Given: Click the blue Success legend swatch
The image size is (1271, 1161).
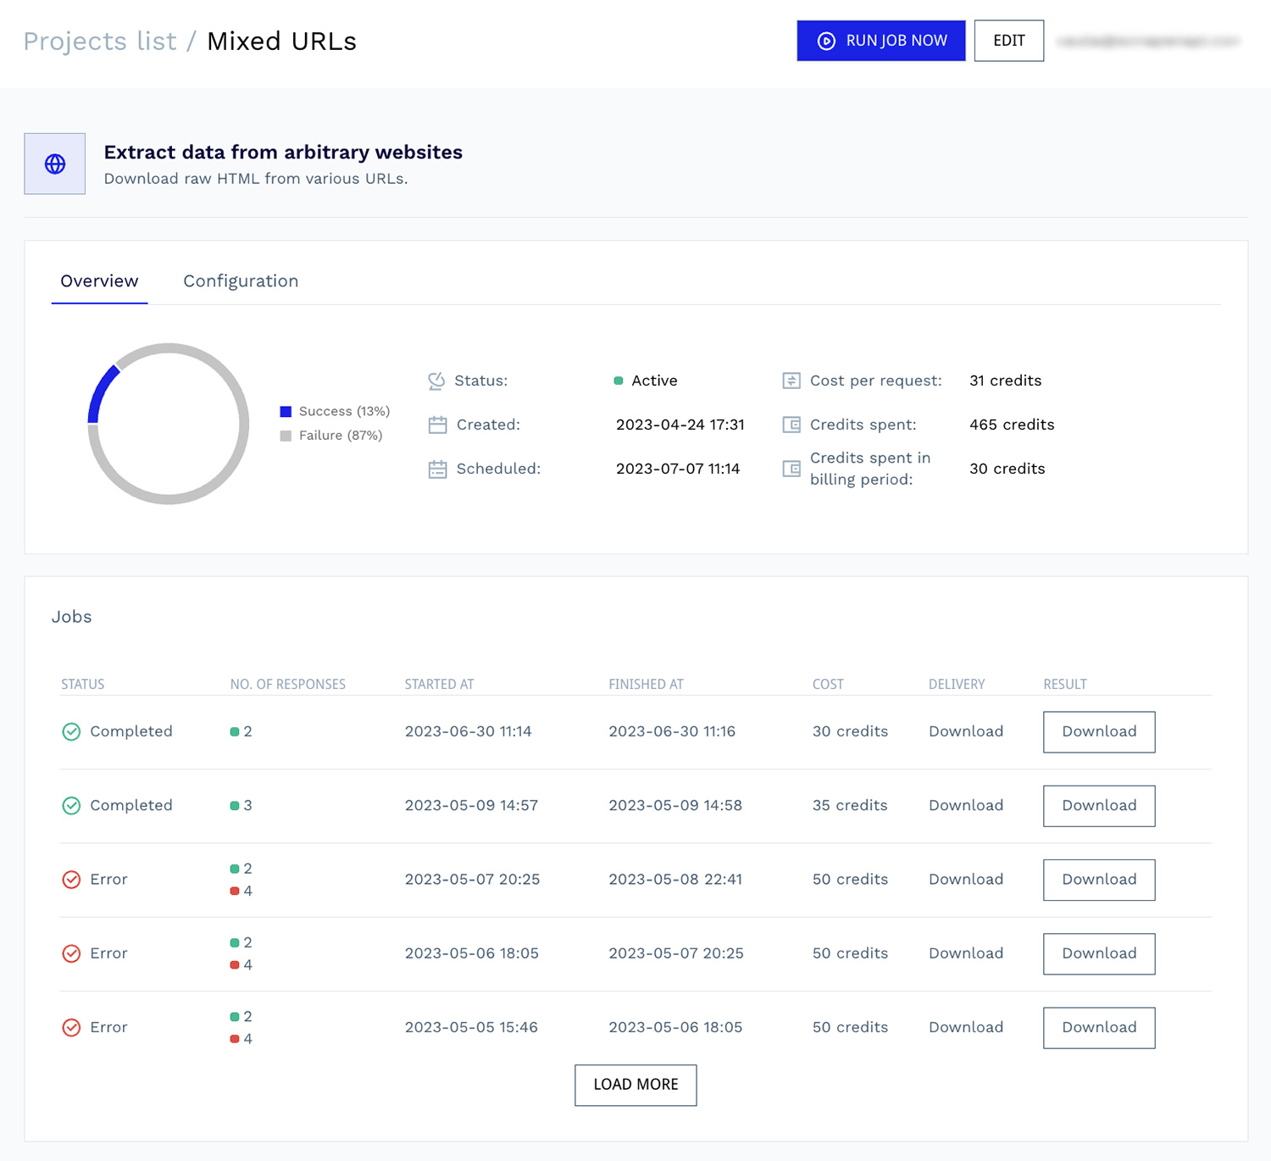Looking at the screenshot, I should point(286,412).
